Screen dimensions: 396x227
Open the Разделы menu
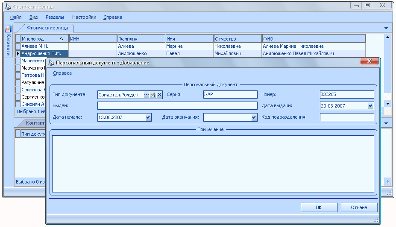point(55,17)
